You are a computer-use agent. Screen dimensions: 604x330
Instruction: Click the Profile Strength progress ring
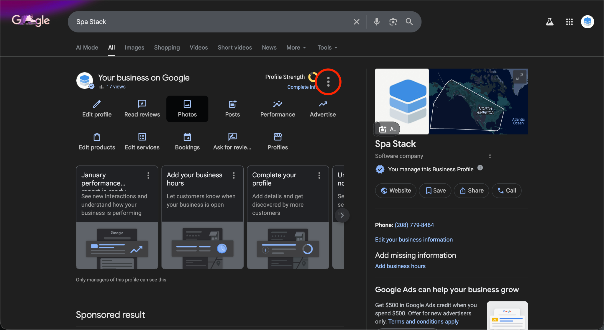pyautogui.click(x=312, y=77)
